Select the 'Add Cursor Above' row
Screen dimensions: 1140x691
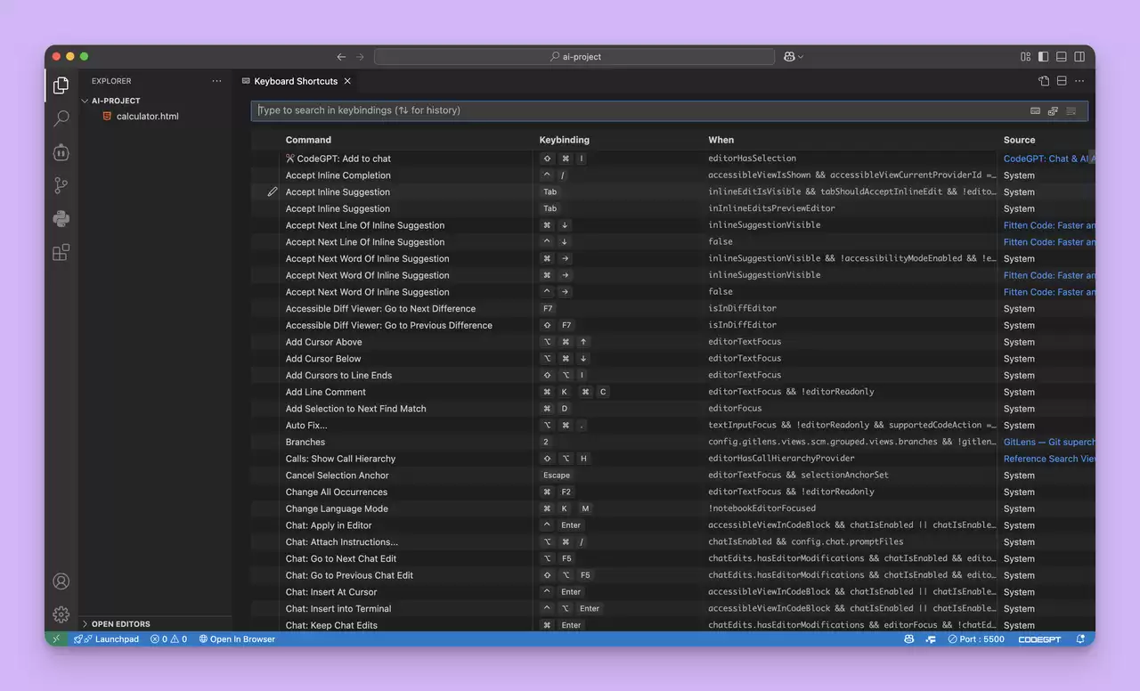tap(672, 342)
